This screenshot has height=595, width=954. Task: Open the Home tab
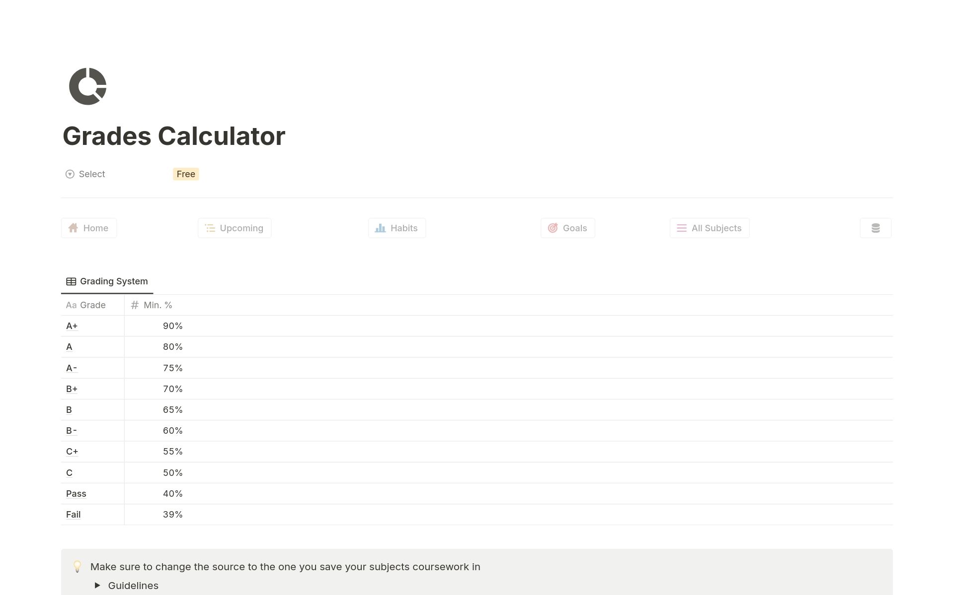[x=88, y=228]
